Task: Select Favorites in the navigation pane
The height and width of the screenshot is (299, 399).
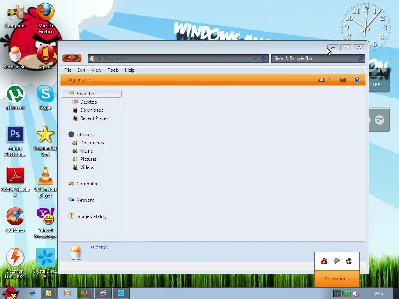Action: pos(91,93)
